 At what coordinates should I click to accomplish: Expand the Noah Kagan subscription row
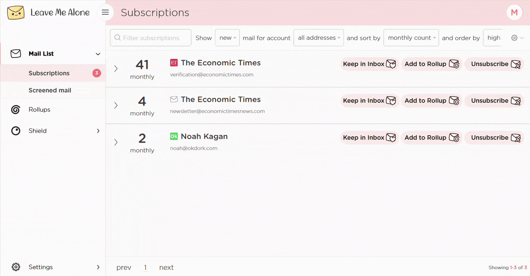pos(116,143)
